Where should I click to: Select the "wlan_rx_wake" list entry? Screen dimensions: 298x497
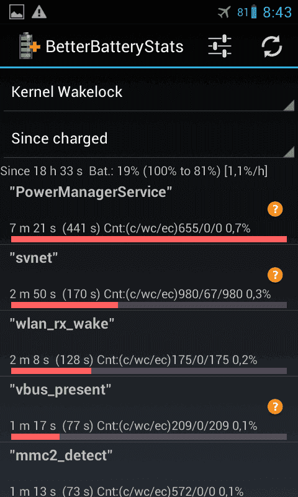[x=149, y=344]
